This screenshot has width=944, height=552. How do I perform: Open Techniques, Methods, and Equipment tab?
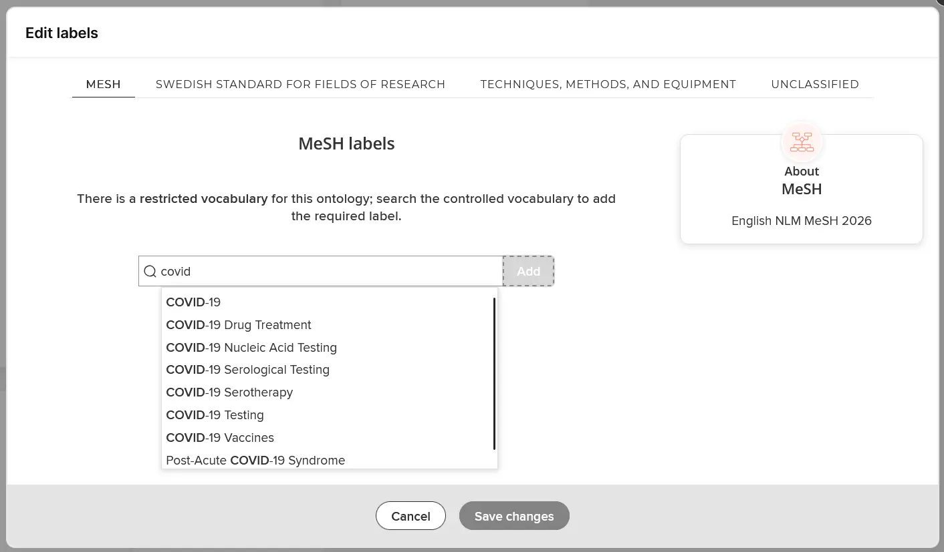(x=608, y=85)
